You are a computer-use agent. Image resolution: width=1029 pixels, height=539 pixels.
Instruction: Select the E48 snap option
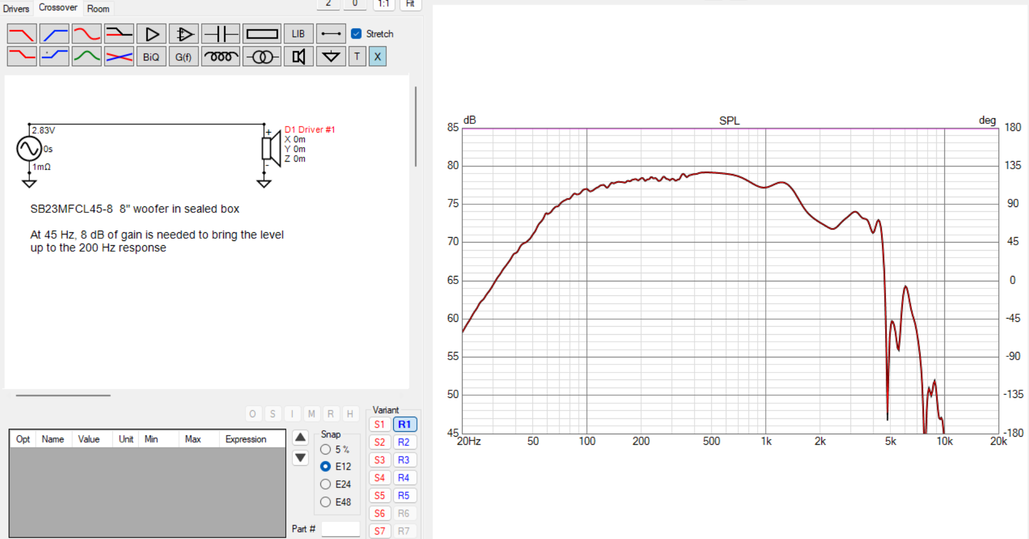(x=325, y=502)
